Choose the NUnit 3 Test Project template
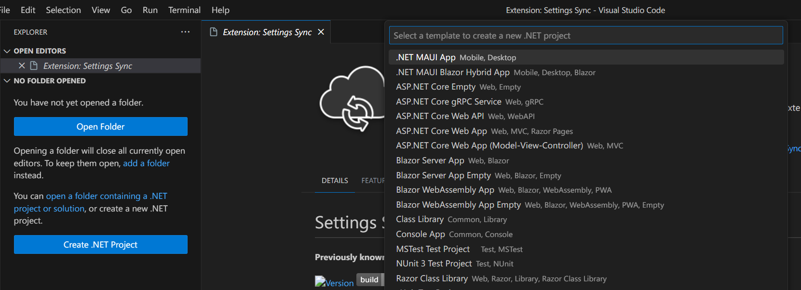Image resolution: width=801 pixels, height=290 pixels. (x=586, y=264)
